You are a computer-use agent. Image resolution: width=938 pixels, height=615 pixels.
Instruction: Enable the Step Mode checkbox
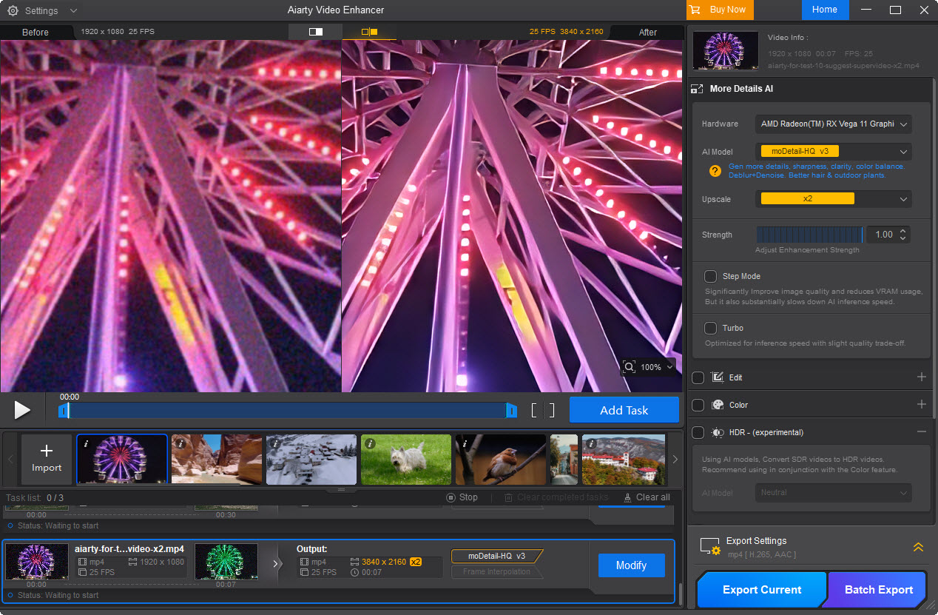point(710,276)
